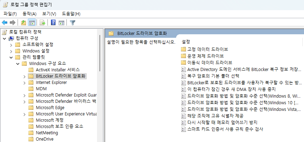Expand the Internet Explorer tree node
Screen dimensions: 304x142
tap(24, 83)
